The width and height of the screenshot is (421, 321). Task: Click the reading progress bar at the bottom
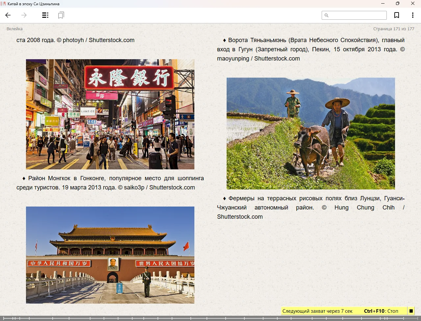[x=210, y=318]
